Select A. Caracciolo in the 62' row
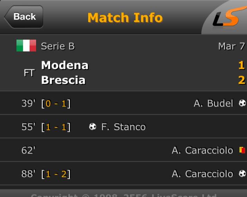Screen dimensions: 247x197 (202, 150)
